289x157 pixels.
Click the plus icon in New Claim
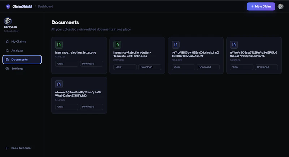(253, 6)
